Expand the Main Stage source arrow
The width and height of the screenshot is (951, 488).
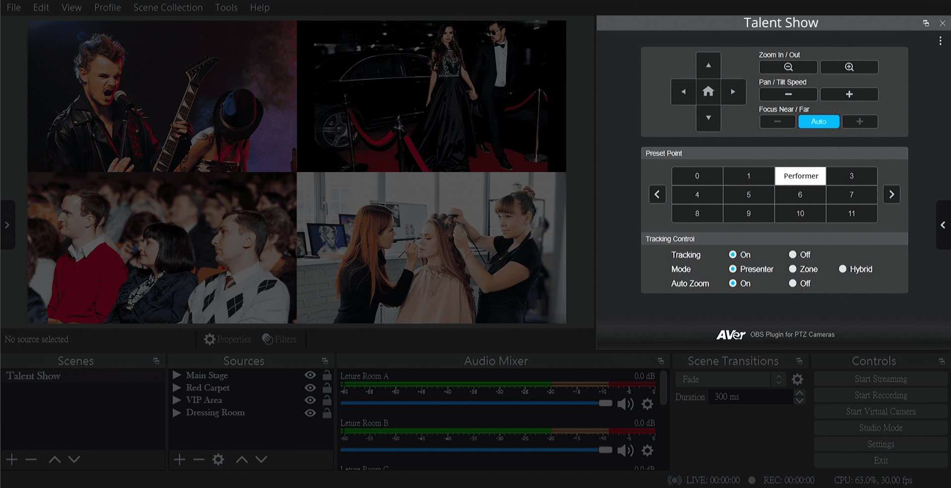(177, 375)
